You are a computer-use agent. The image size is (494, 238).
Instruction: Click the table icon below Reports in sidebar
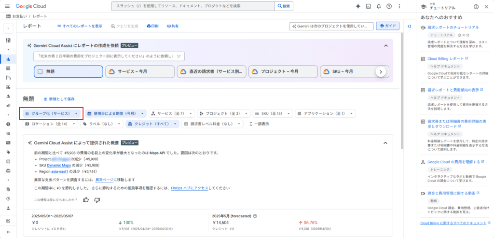(8, 68)
